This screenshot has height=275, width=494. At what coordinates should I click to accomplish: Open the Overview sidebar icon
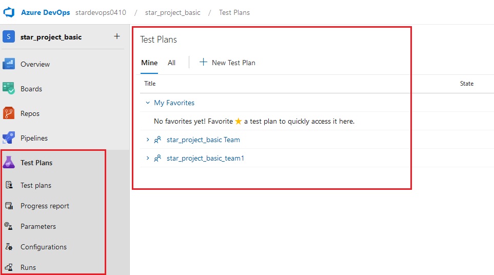click(x=9, y=64)
